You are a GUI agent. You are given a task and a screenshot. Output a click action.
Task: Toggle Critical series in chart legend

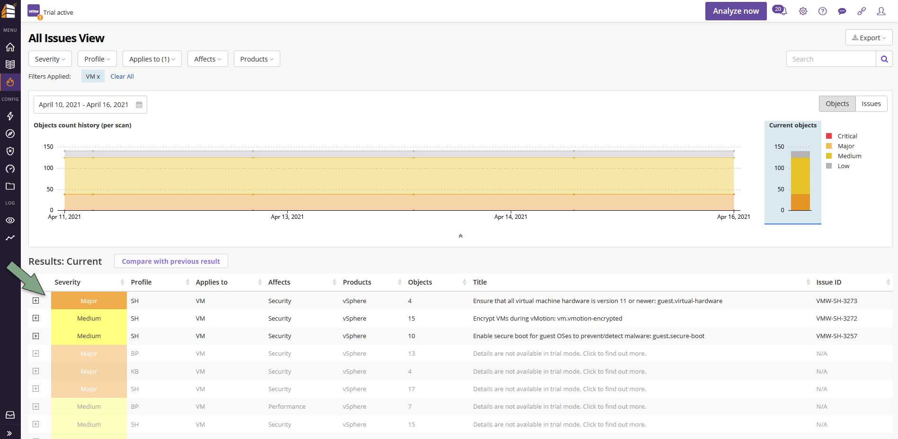pyautogui.click(x=847, y=136)
